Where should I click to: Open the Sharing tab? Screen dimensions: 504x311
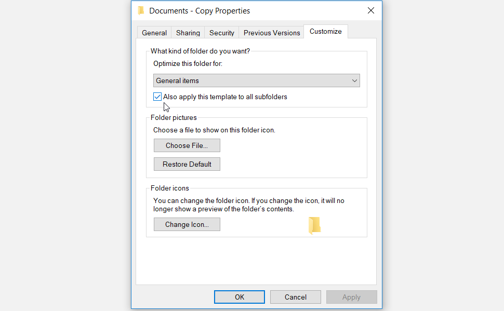[x=188, y=33]
